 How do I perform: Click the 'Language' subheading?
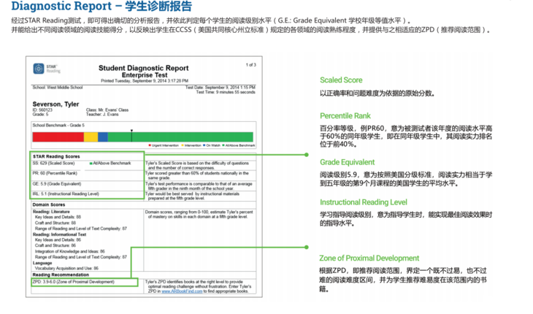pos(42,263)
